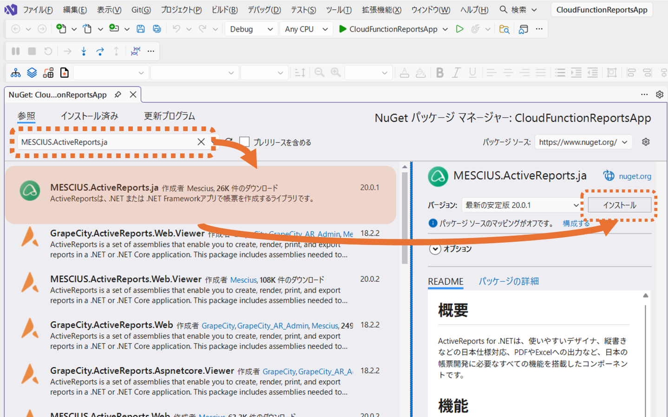Switch to the 更新プログラム tab

click(x=169, y=116)
